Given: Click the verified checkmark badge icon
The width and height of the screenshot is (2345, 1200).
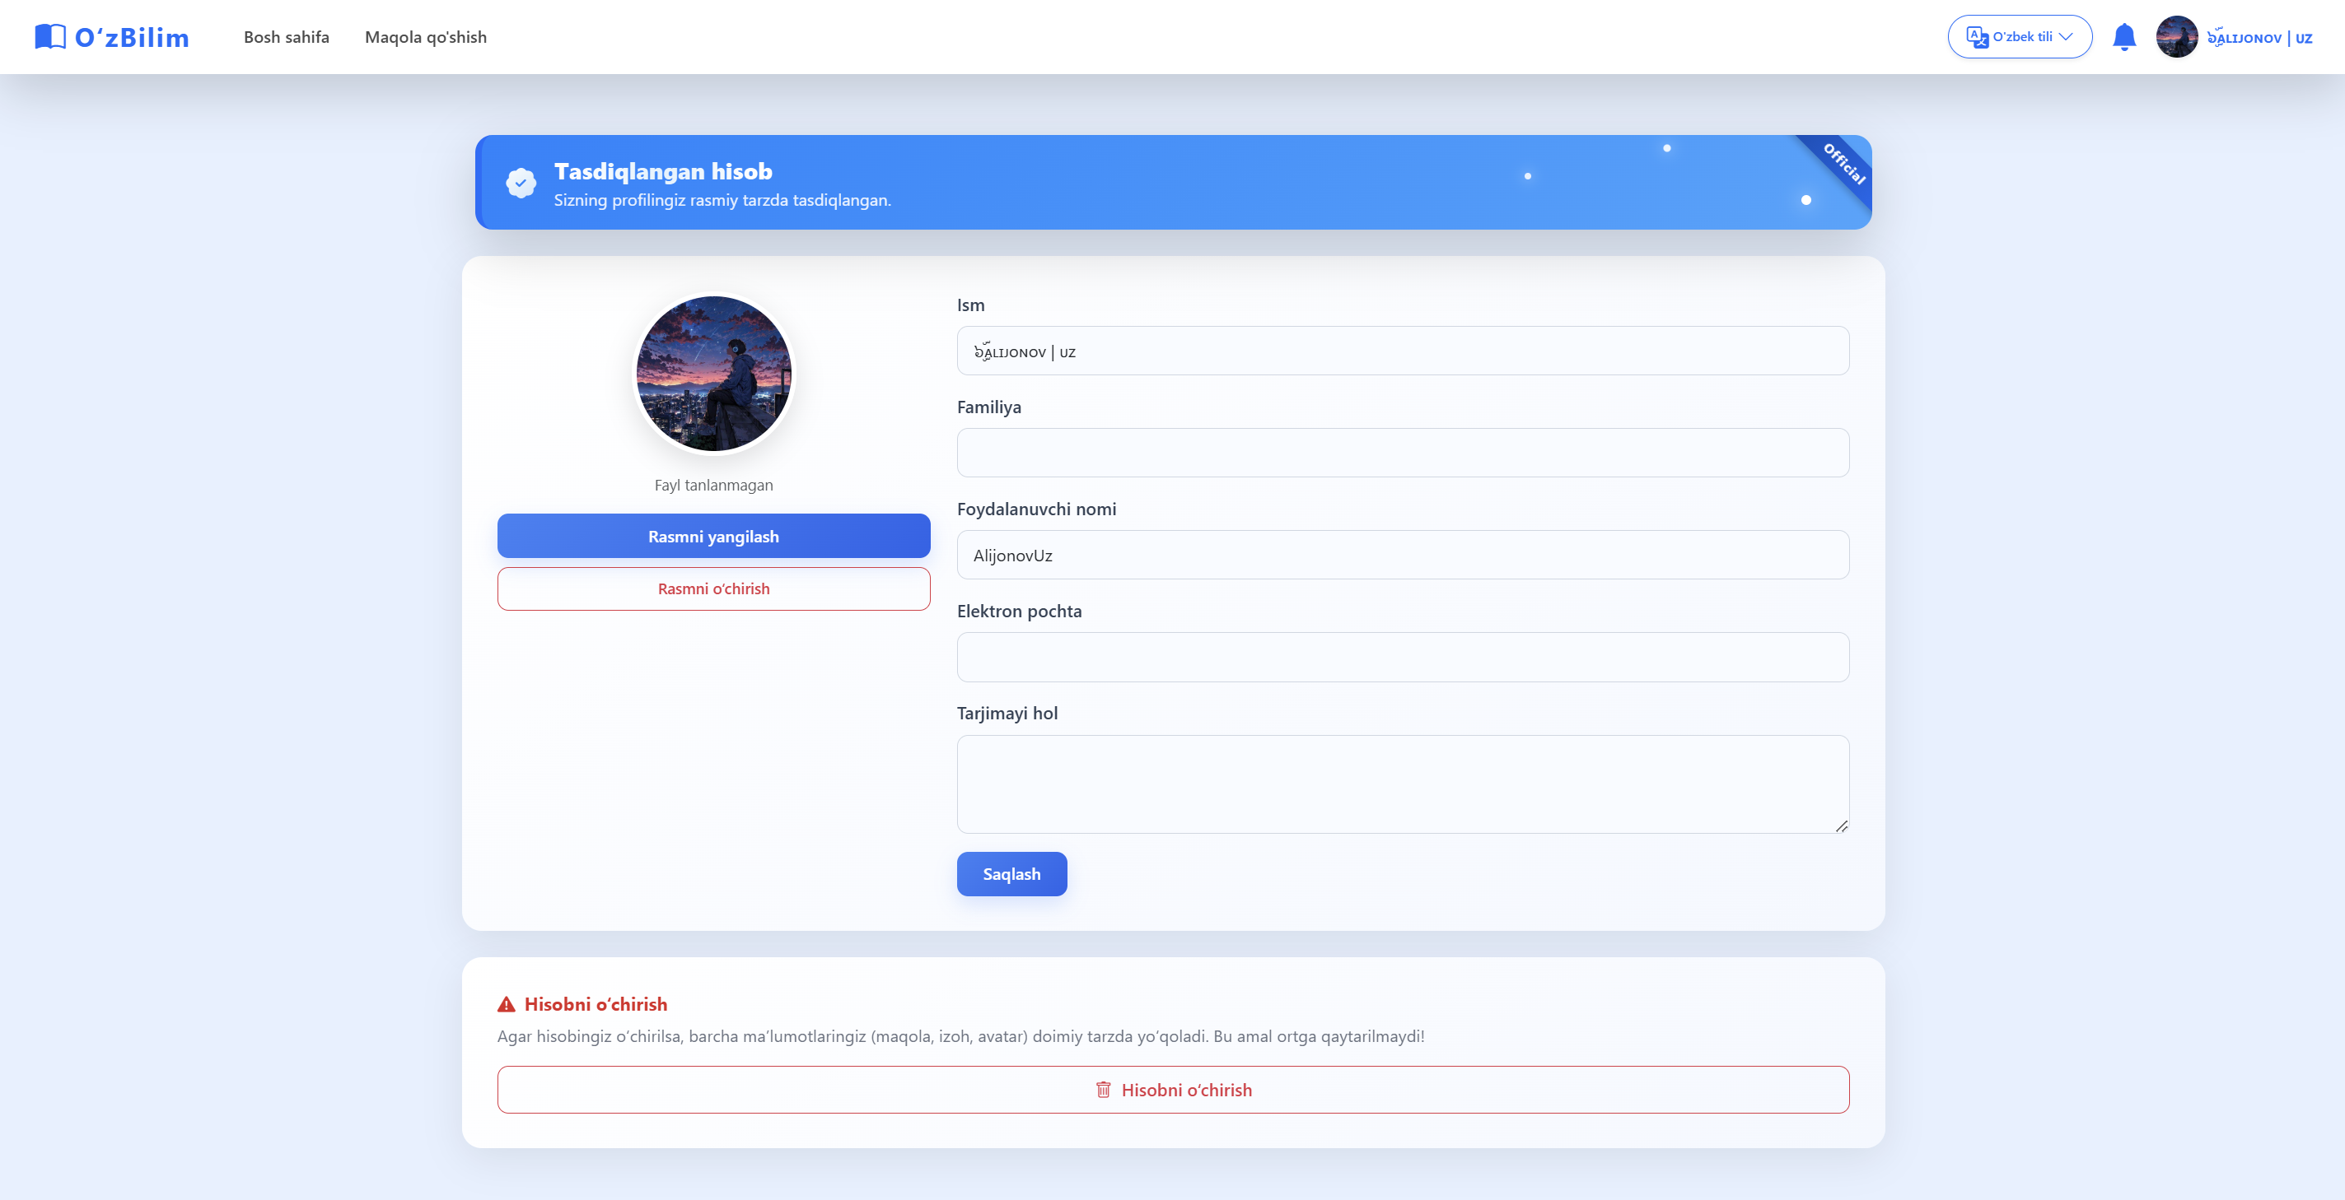Looking at the screenshot, I should (x=521, y=183).
